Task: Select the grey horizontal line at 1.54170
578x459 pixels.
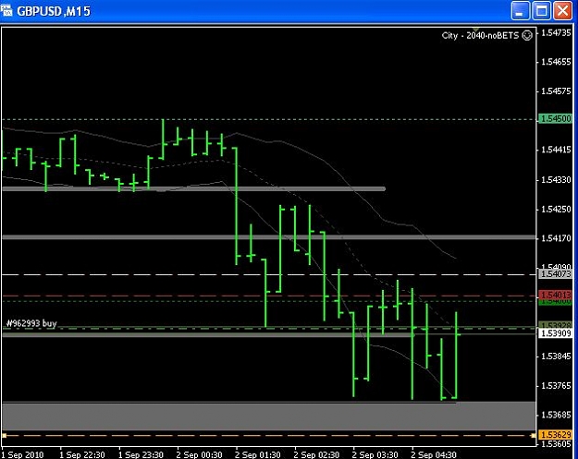Action: pos(269,237)
